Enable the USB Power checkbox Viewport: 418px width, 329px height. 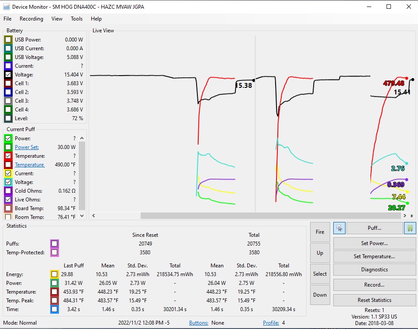click(x=8, y=40)
